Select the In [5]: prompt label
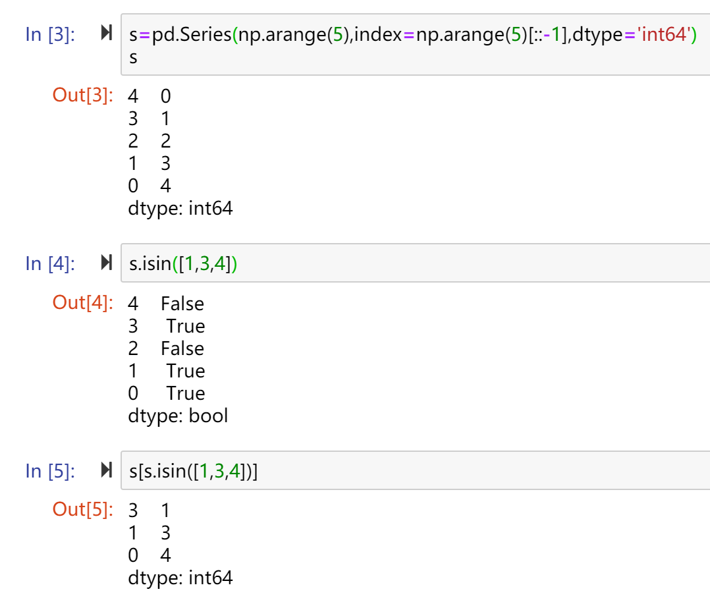 [x=50, y=471]
